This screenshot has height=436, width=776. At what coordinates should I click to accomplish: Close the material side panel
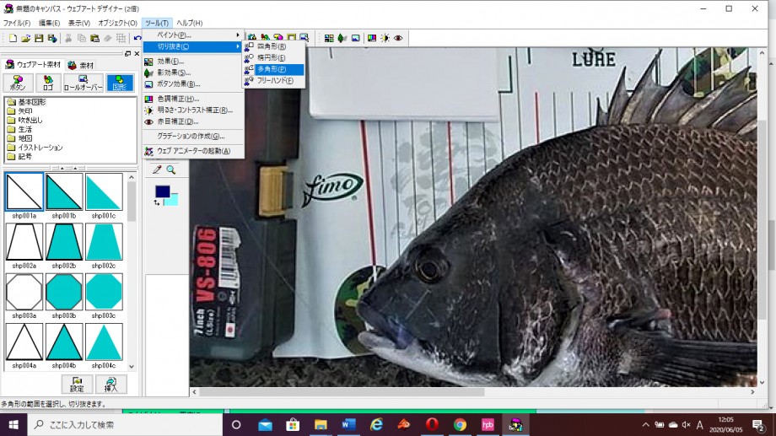137,53
